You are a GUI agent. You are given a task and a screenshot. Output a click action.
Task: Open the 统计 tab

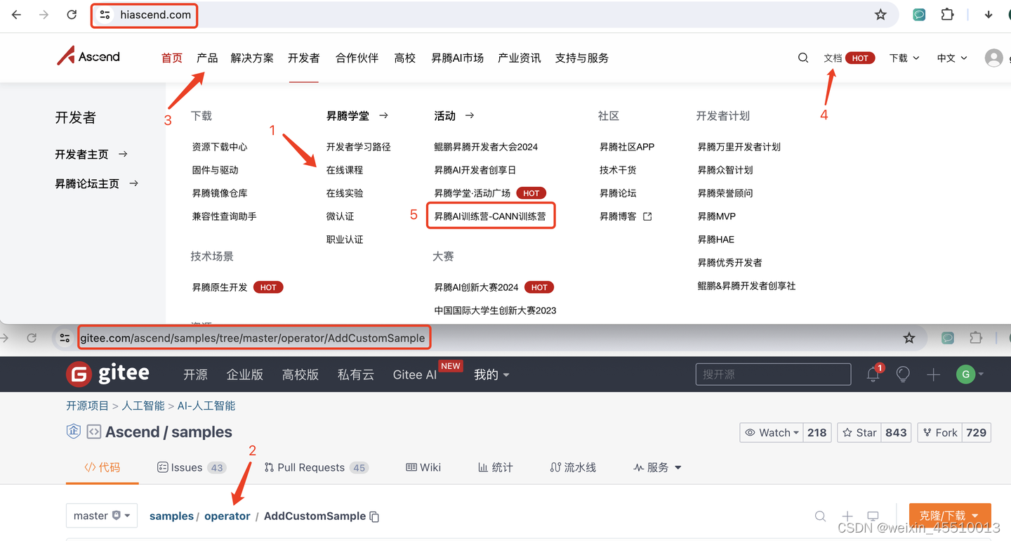point(495,467)
